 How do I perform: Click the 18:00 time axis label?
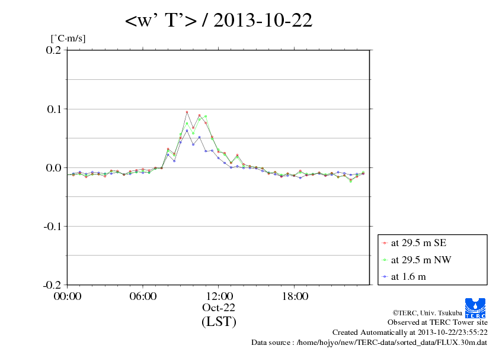pos(295,296)
